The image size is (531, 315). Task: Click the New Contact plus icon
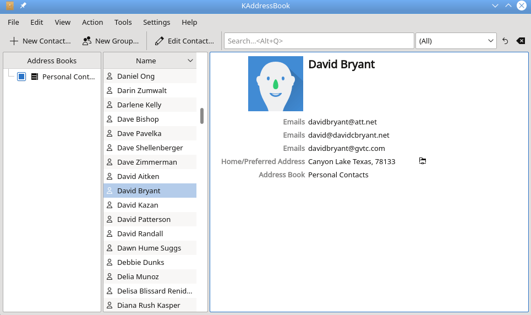pyautogui.click(x=14, y=41)
